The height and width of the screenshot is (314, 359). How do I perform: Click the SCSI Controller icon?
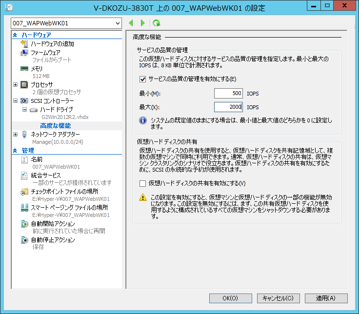point(24,101)
